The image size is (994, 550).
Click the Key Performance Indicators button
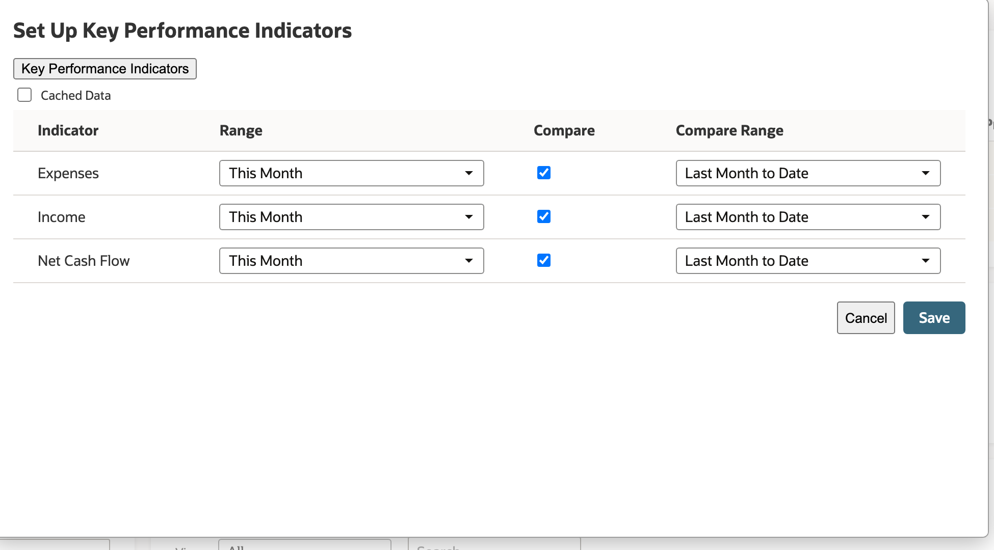[x=105, y=69]
